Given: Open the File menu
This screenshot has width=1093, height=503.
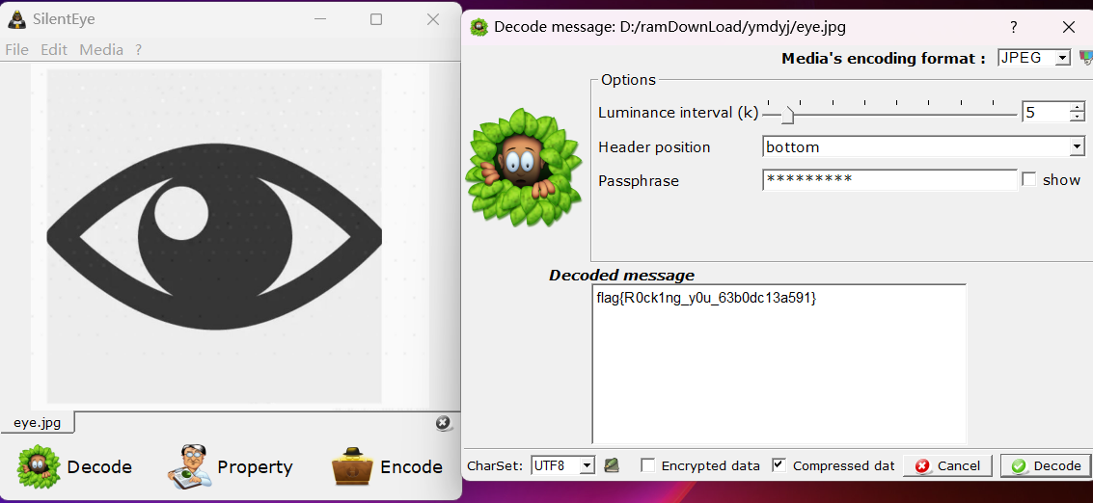Looking at the screenshot, I should pyautogui.click(x=17, y=50).
